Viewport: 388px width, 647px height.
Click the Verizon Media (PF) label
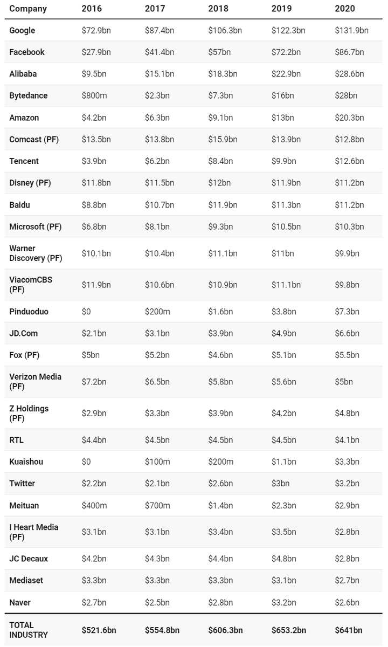35,381
